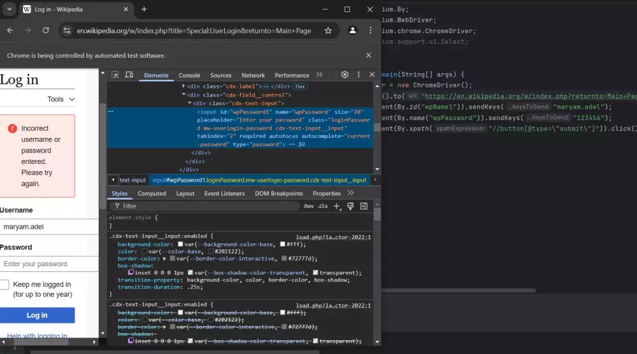637x354 pixels.
Task: Show more DevTools main tabs chevron
Action: click(319, 75)
